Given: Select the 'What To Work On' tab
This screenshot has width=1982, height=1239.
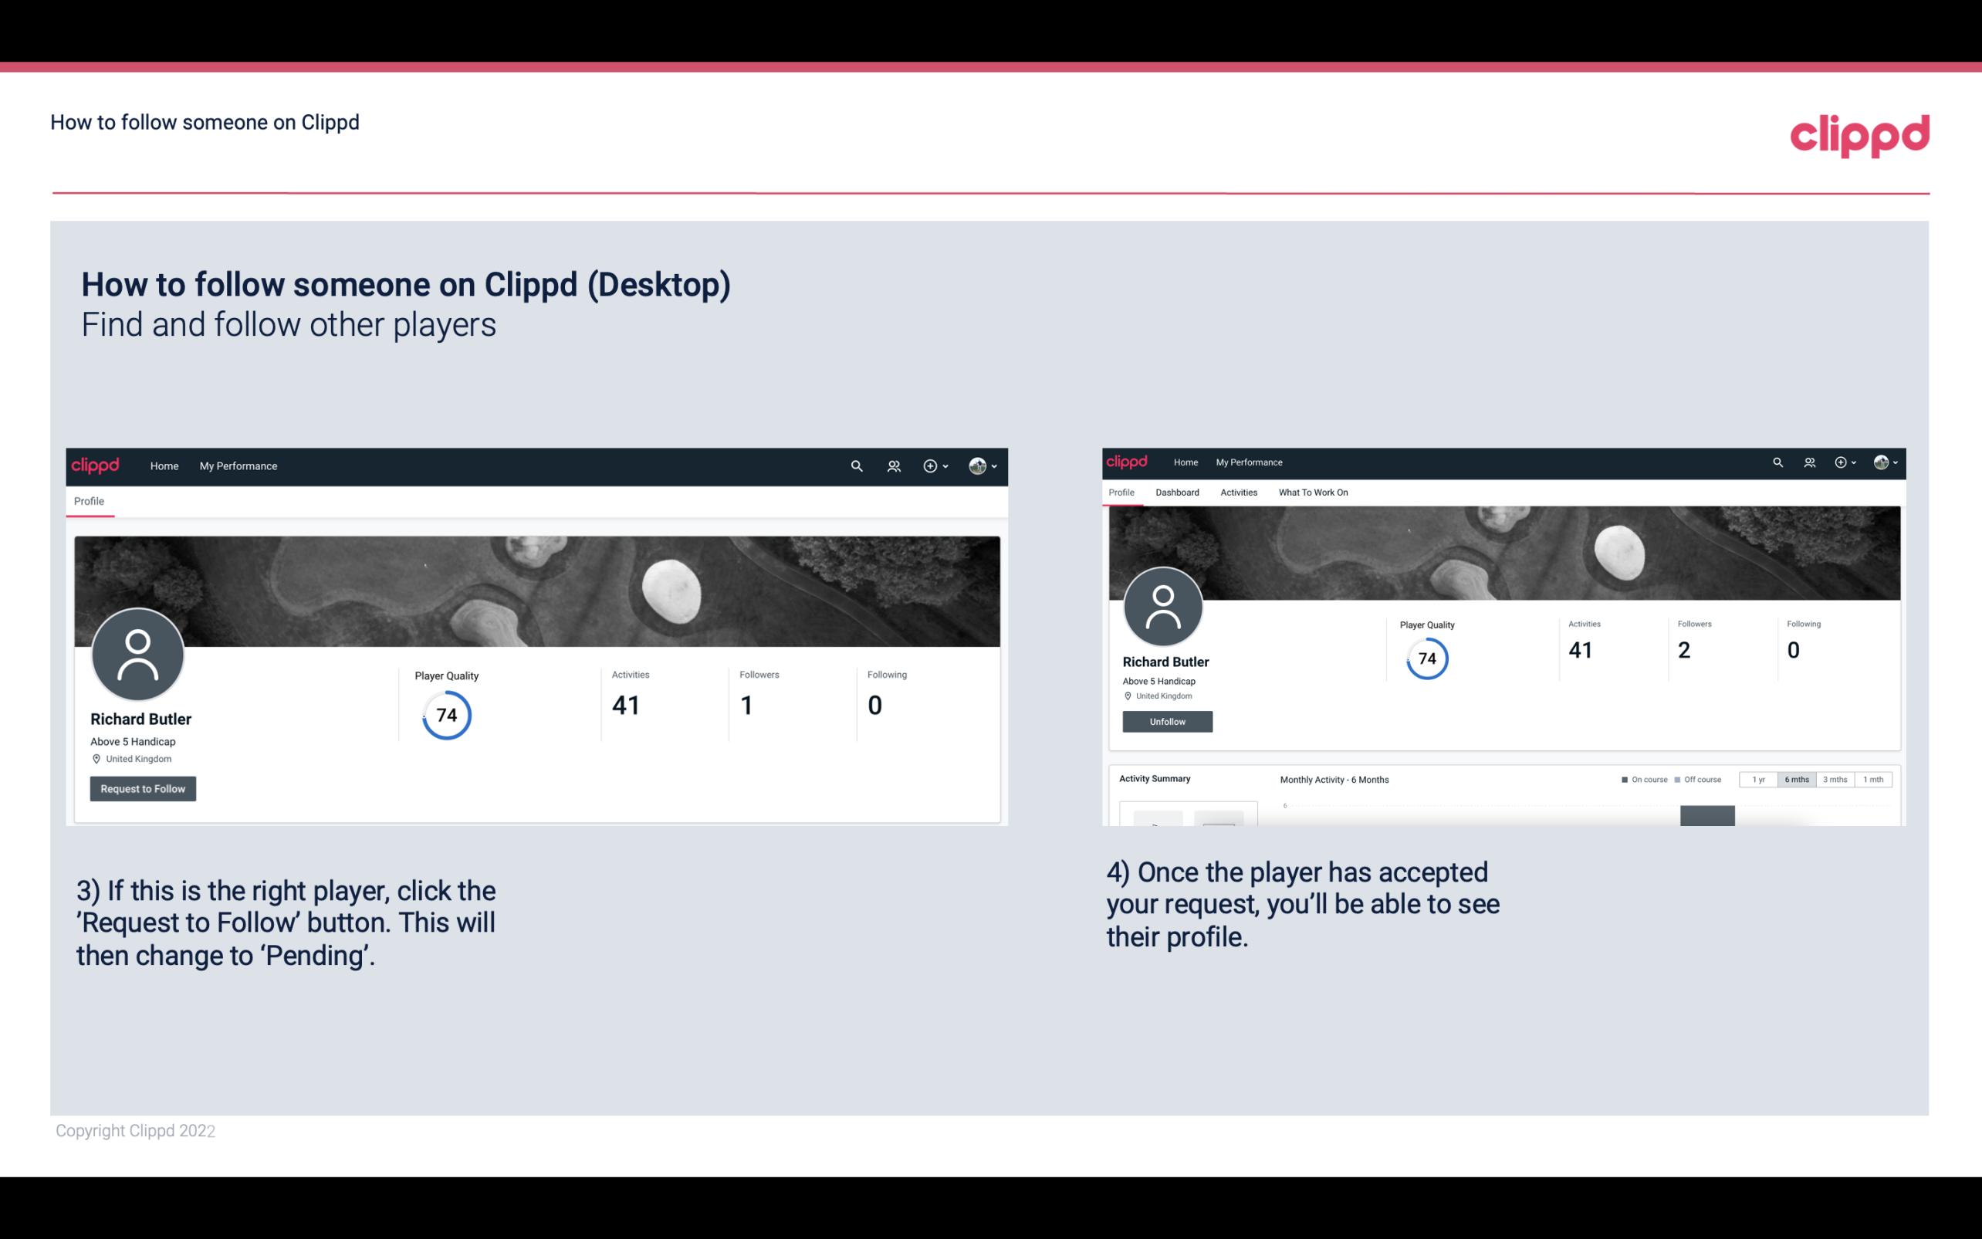Looking at the screenshot, I should [1313, 493].
